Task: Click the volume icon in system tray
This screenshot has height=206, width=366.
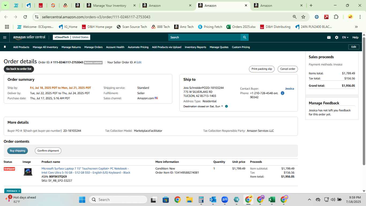Action: pos(333,200)
